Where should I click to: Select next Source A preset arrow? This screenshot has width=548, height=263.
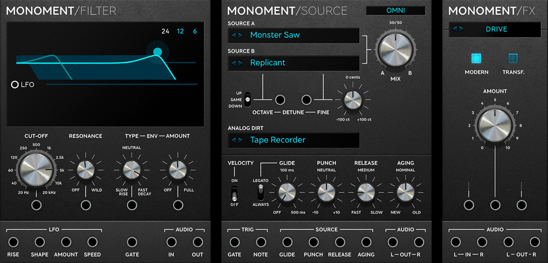coord(241,35)
